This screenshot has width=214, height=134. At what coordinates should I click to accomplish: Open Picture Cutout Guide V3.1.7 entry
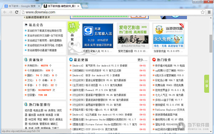click(x=111, y=124)
